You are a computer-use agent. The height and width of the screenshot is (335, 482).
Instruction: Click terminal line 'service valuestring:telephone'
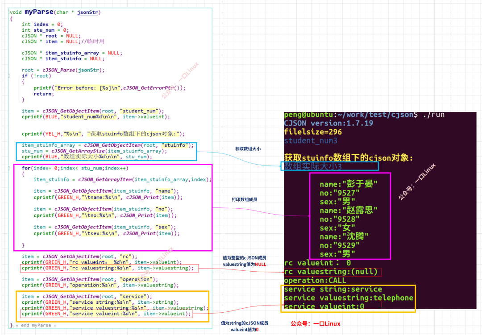349,298
